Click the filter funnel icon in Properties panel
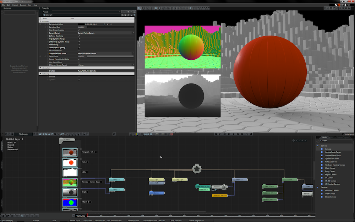 tap(44, 15)
